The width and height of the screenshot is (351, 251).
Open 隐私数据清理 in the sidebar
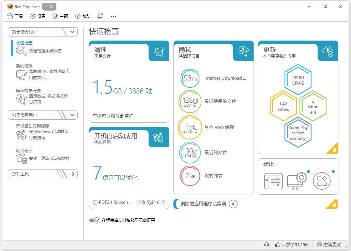[x=28, y=90]
